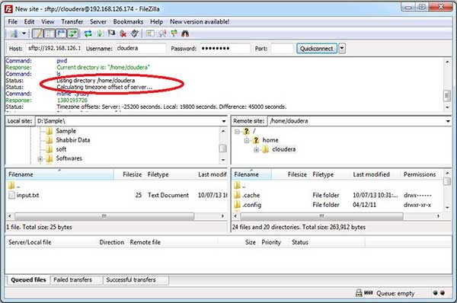Sort remote files by Permissions column

tap(421, 174)
